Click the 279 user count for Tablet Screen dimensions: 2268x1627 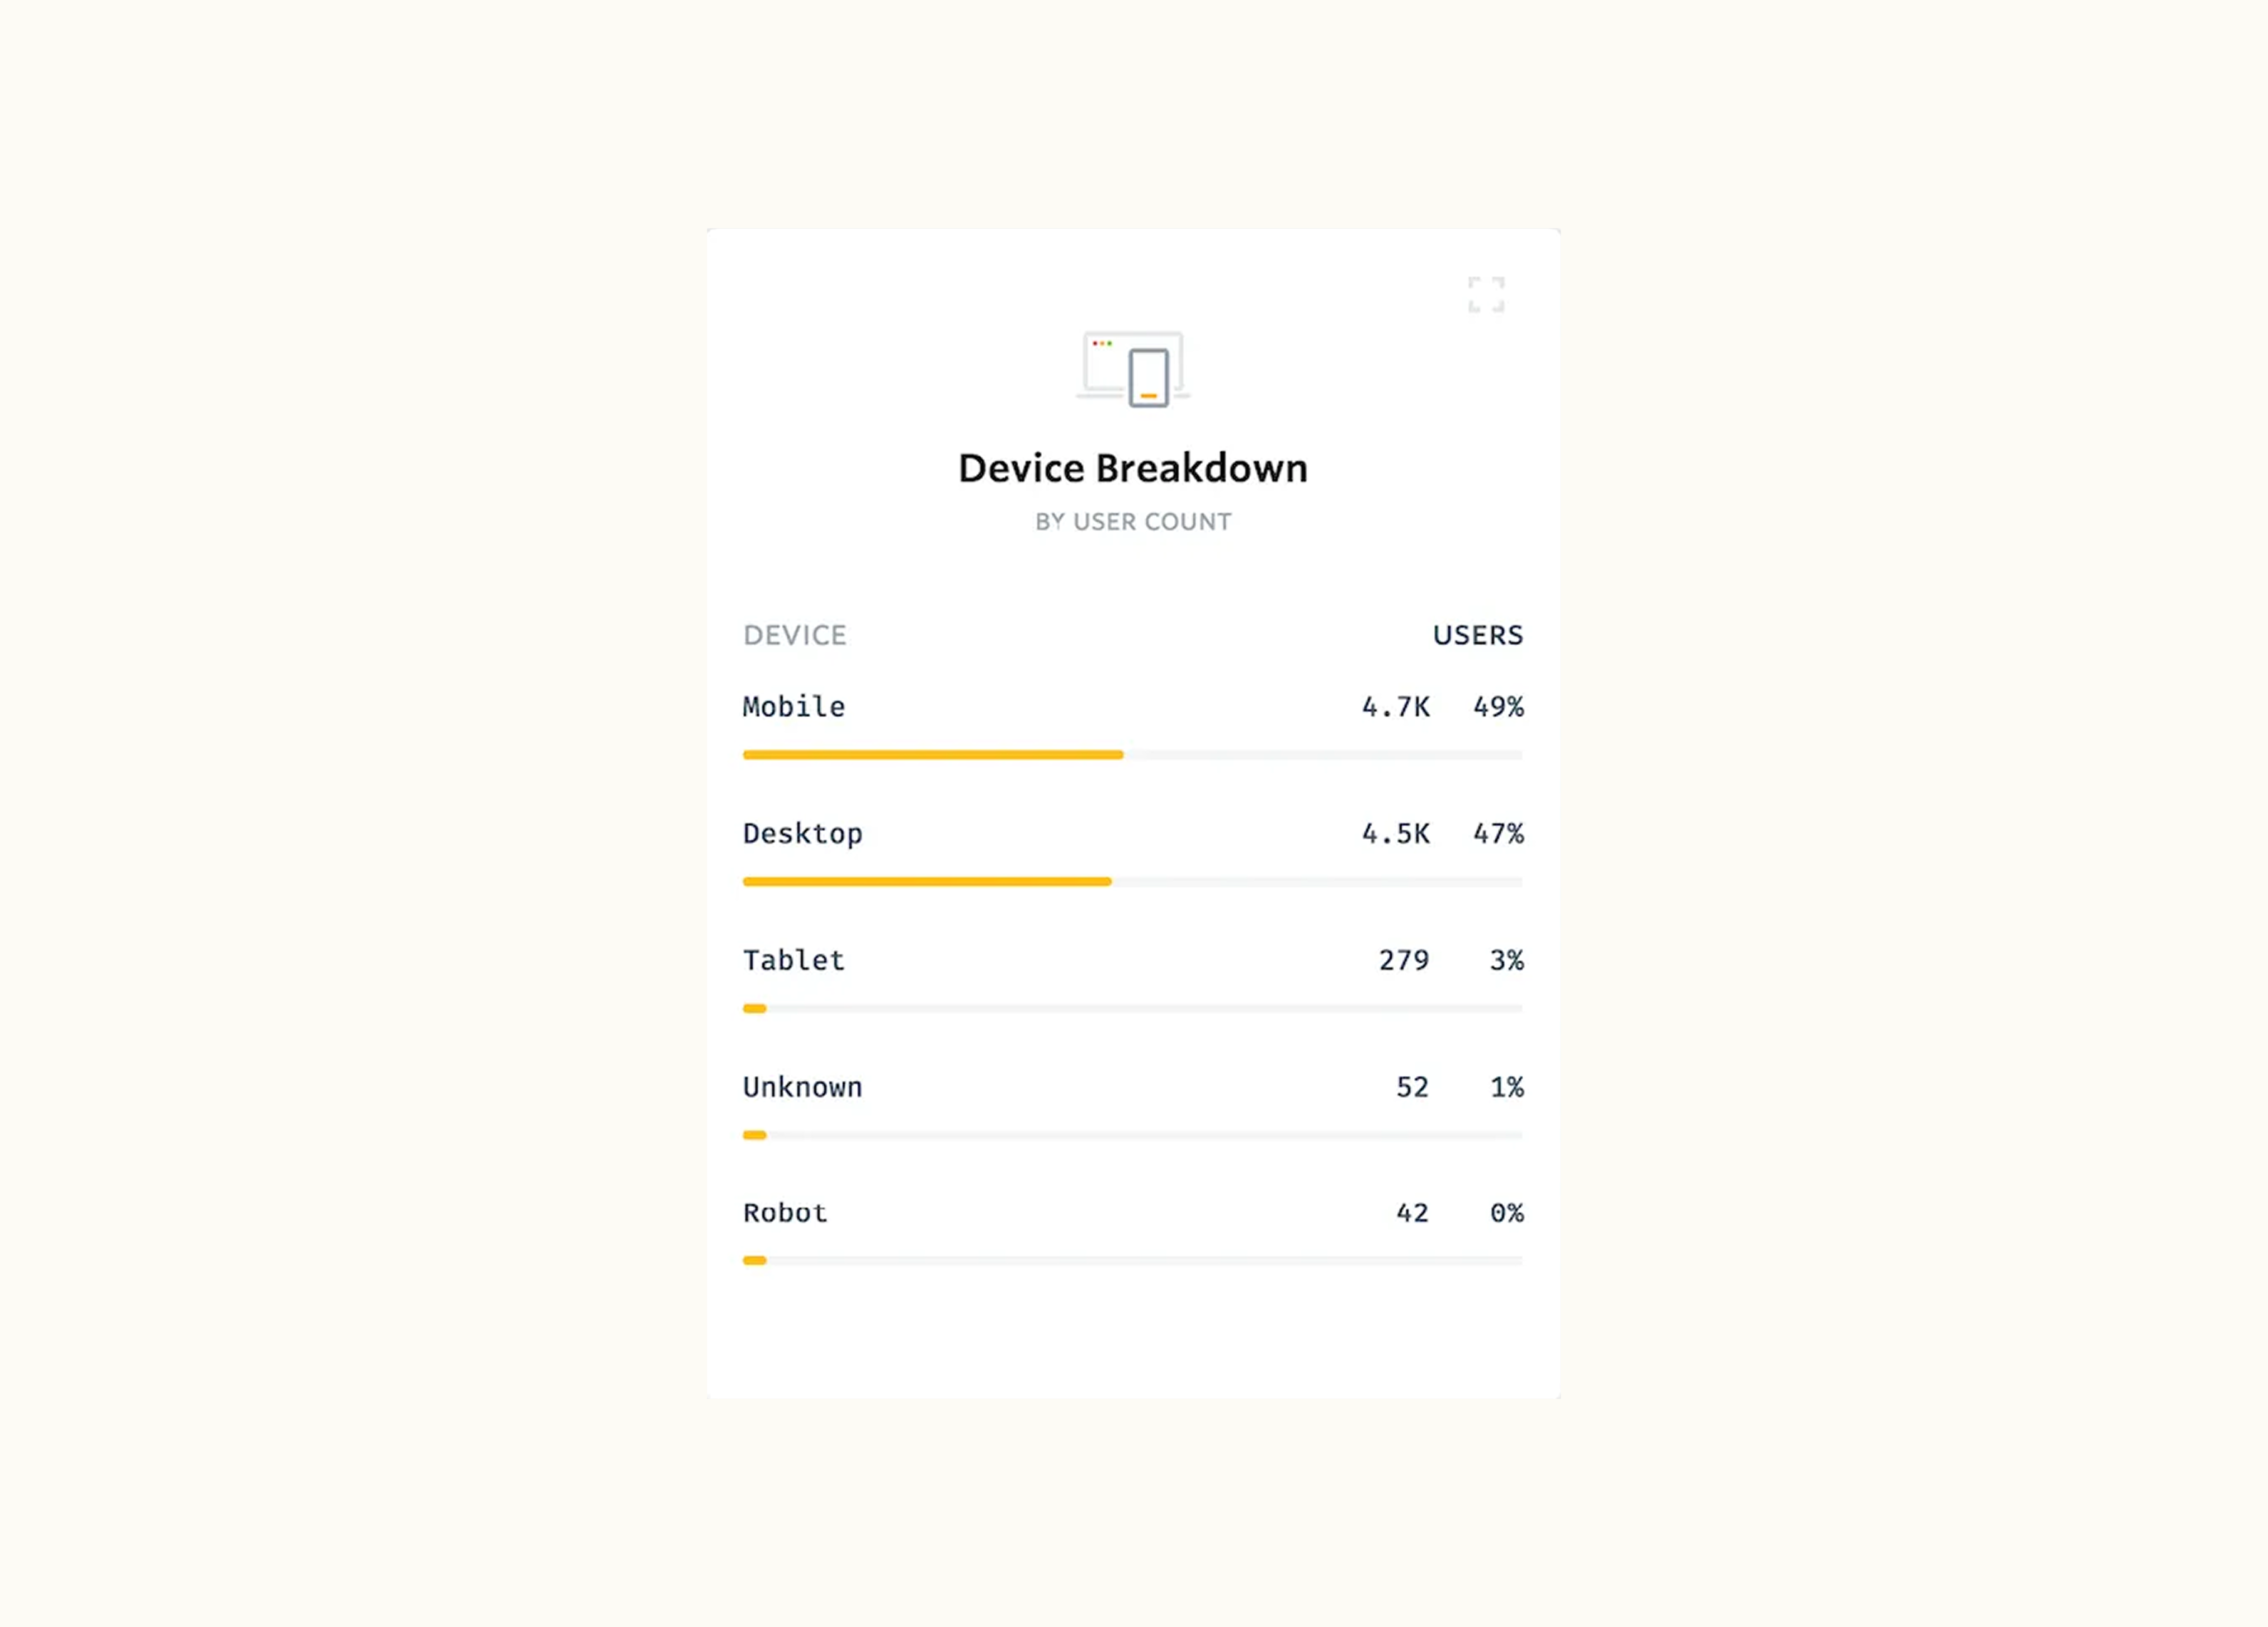[1403, 961]
